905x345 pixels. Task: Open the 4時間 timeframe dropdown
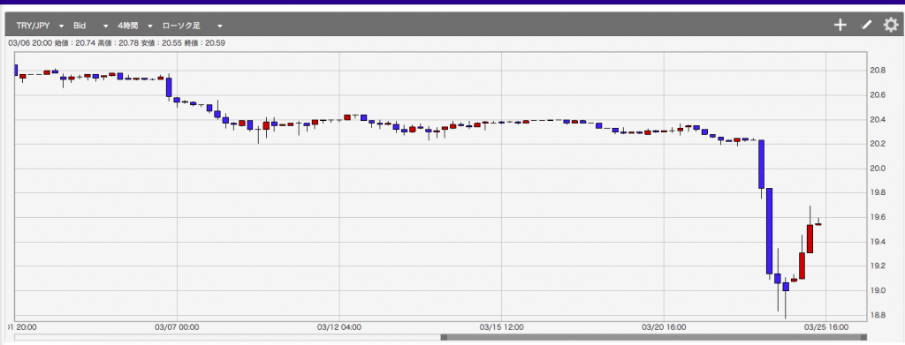tap(135, 26)
